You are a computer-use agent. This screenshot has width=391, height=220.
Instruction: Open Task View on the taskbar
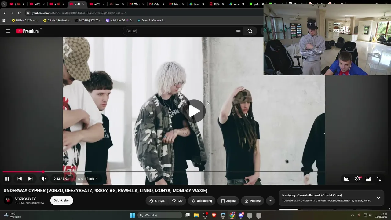coord(188,215)
